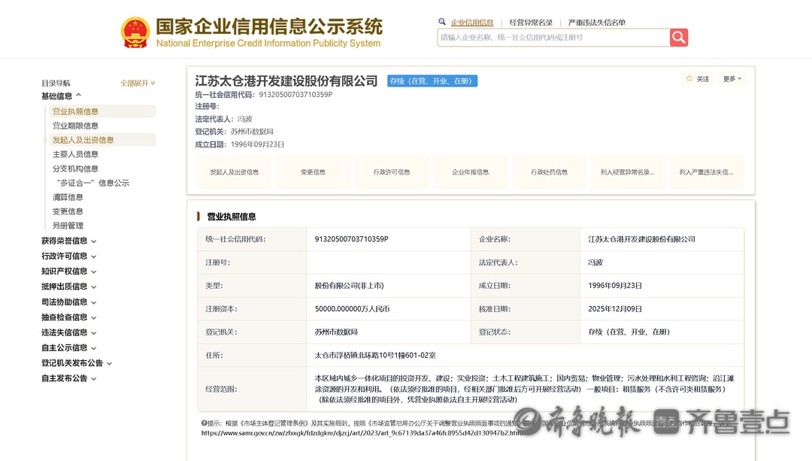
Task: Click the star icon next to 关注
Action: 689,79
